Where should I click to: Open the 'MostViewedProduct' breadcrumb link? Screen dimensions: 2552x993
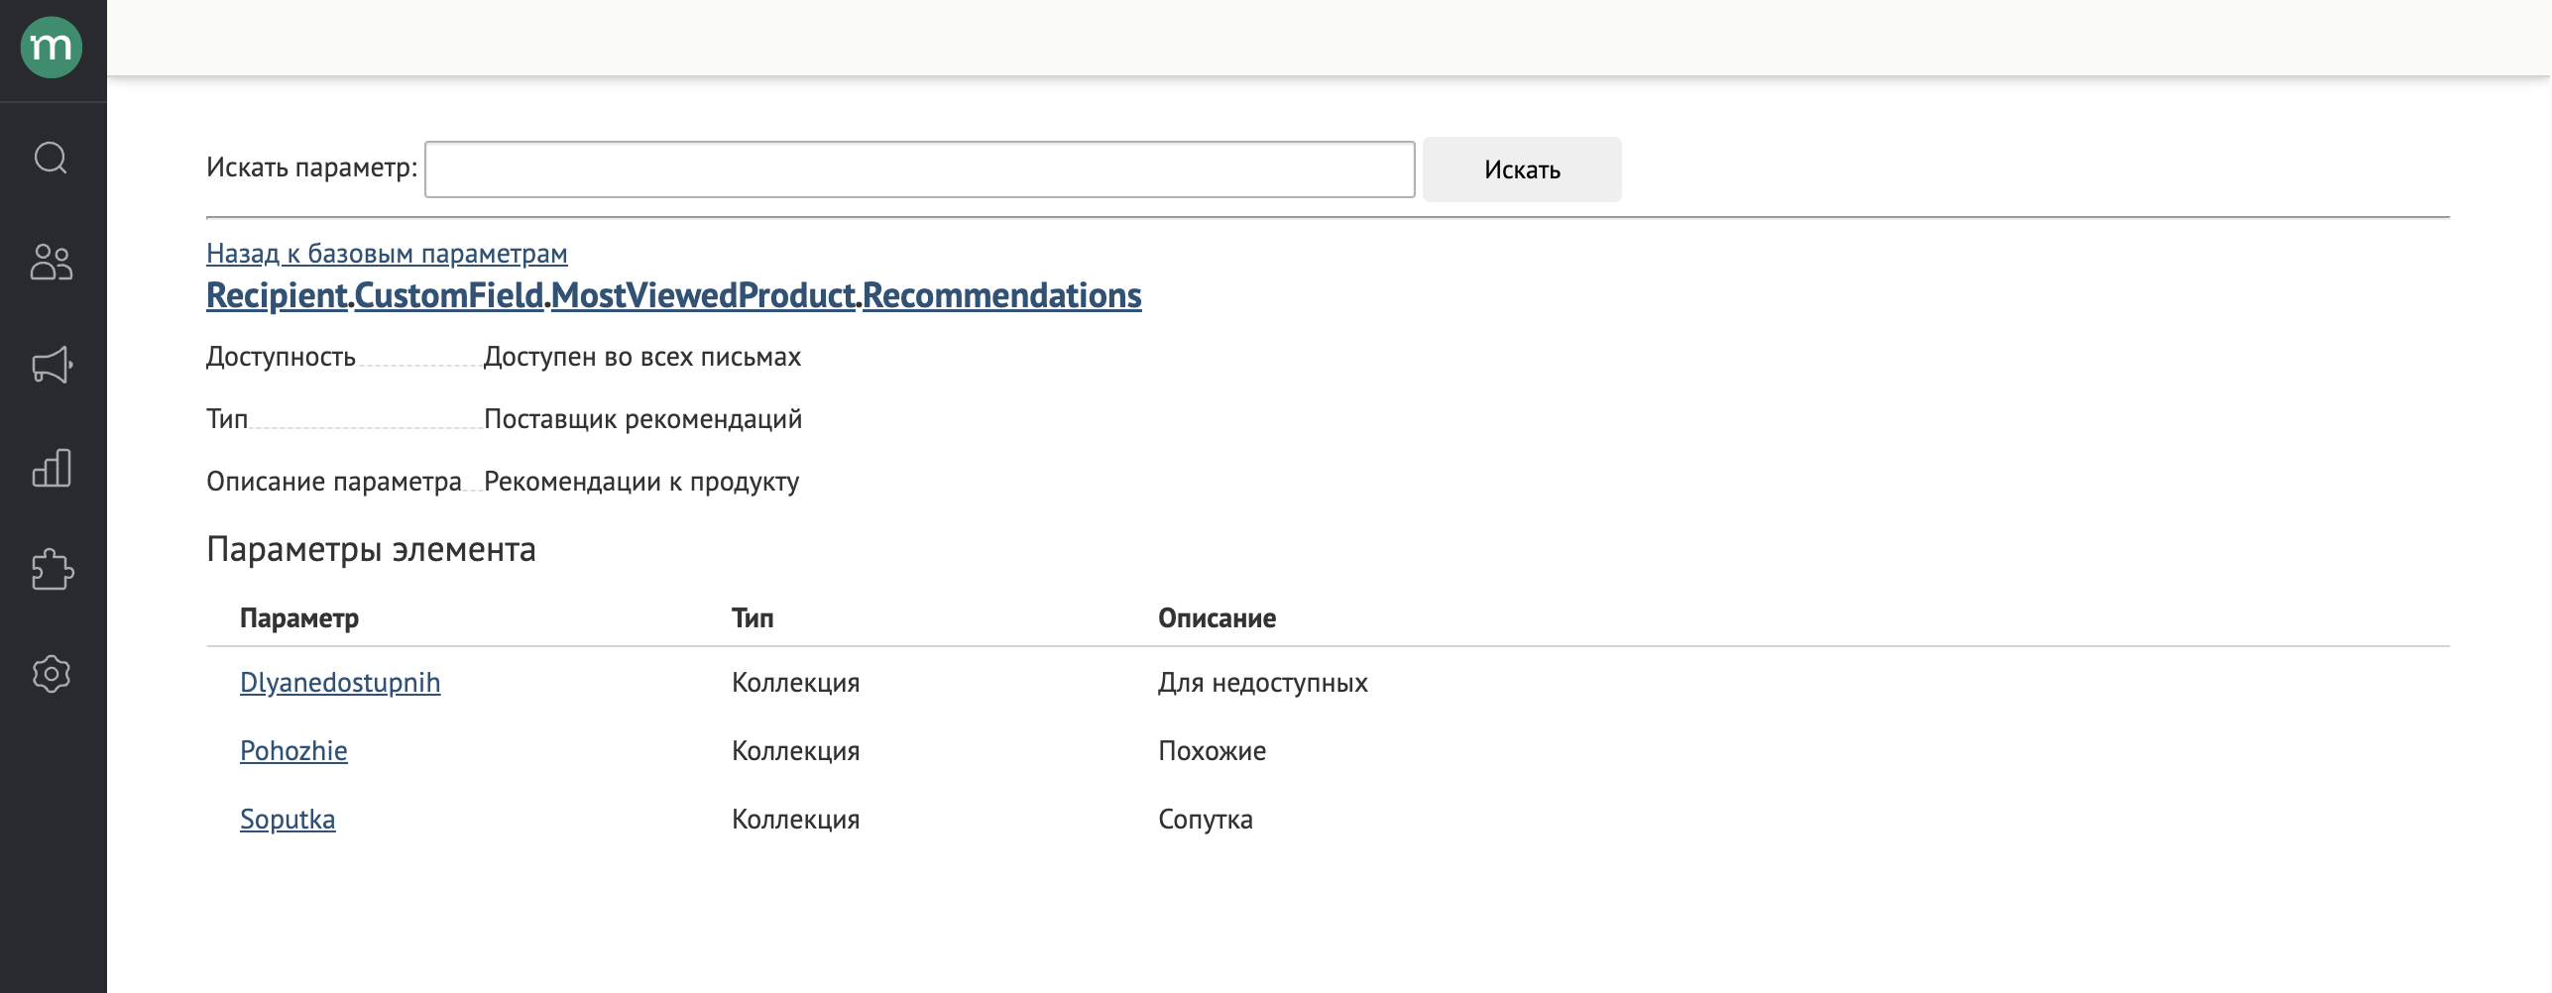(703, 295)
